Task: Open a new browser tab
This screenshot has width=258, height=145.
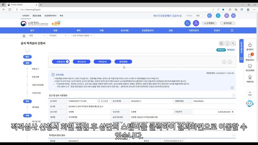Action: (41, 5)
